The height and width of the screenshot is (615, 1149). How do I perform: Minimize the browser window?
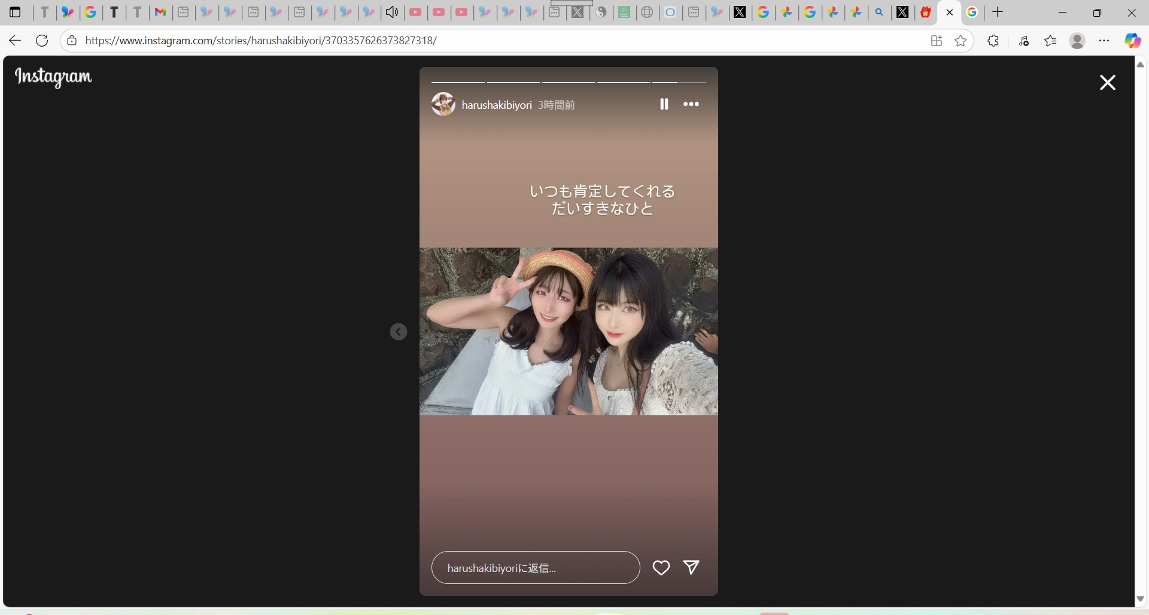tap(1063, 12)
